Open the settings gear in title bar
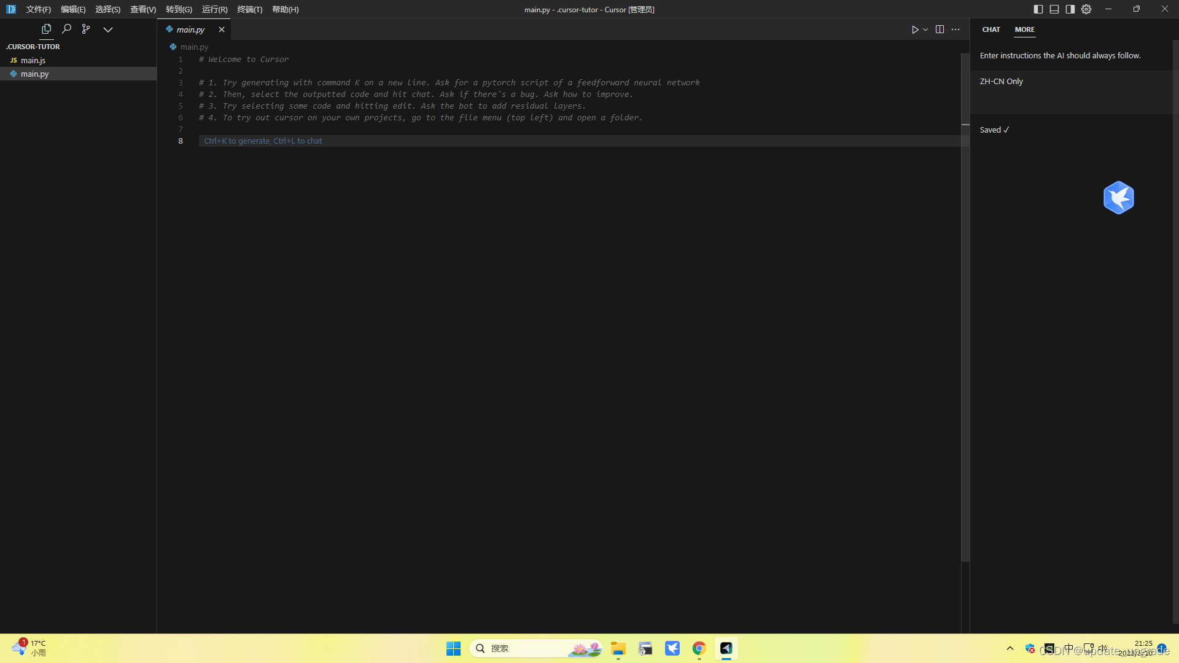 1086,9
